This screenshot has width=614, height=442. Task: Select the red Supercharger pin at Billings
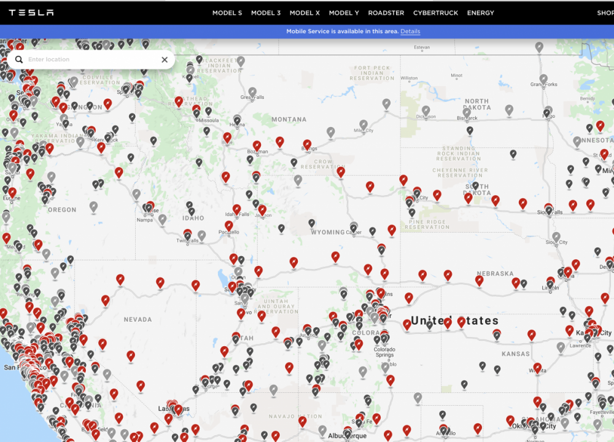click(307, 144)
